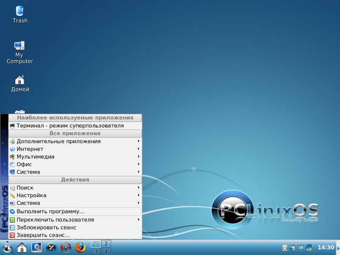Viewport: 340px width, 255px height.
Task: Click the 14:30 clock in the panel
Action: 326,247
